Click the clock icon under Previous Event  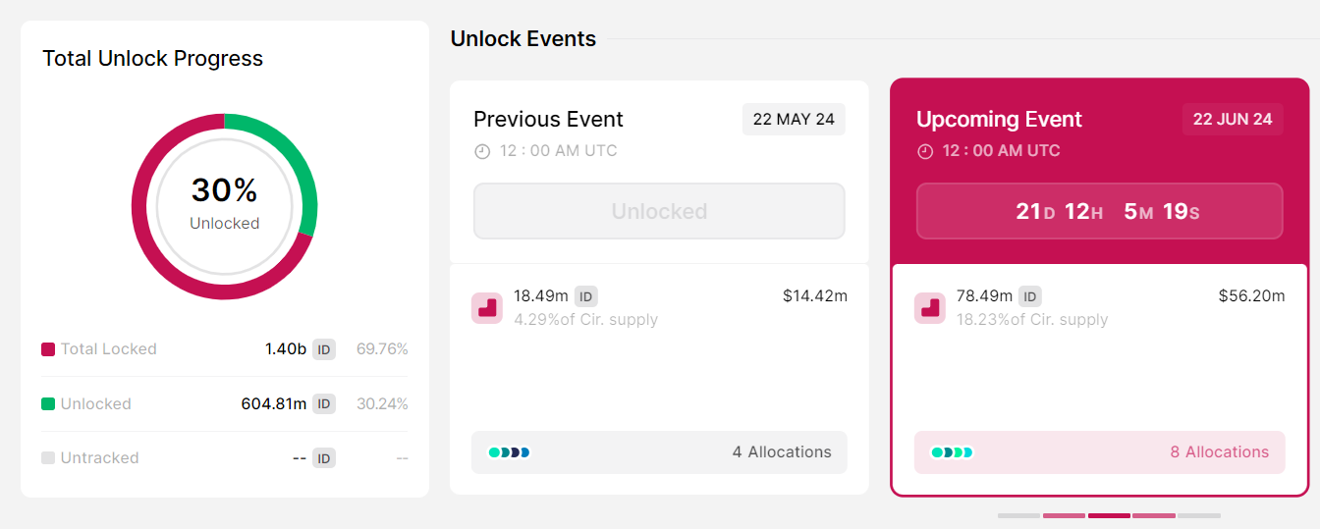(482, 151)
